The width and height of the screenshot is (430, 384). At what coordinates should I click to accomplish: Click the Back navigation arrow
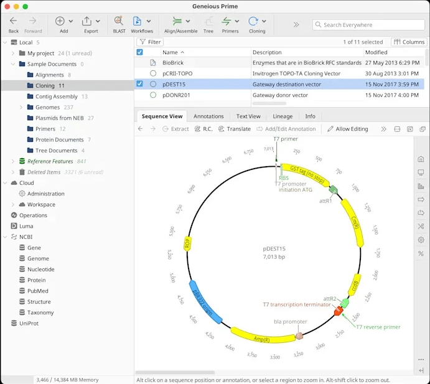(13, 22)
